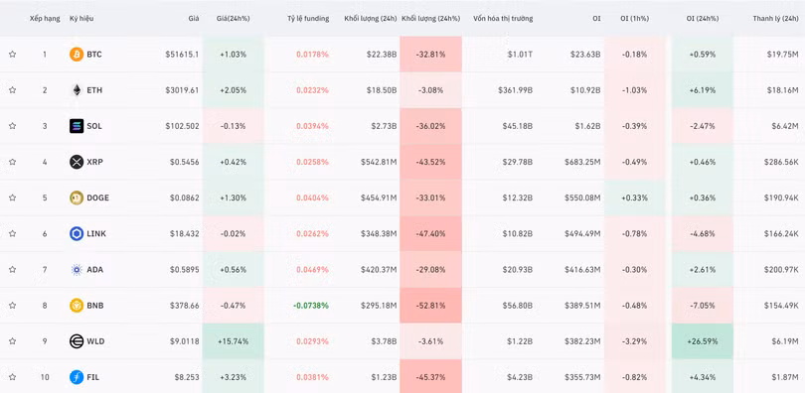Image resolution: width=805 pixels, height=393 pixels.
Task: Click SOL funding rate 0.0394%
Action: [x=313, y=126]
